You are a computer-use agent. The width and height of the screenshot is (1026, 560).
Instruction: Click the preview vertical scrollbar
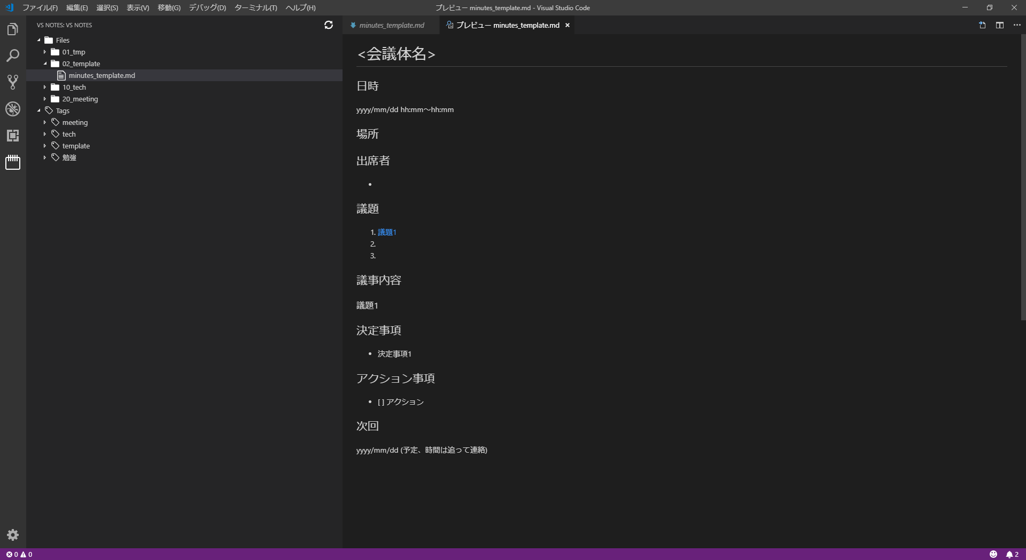(x=1023, y=177)
